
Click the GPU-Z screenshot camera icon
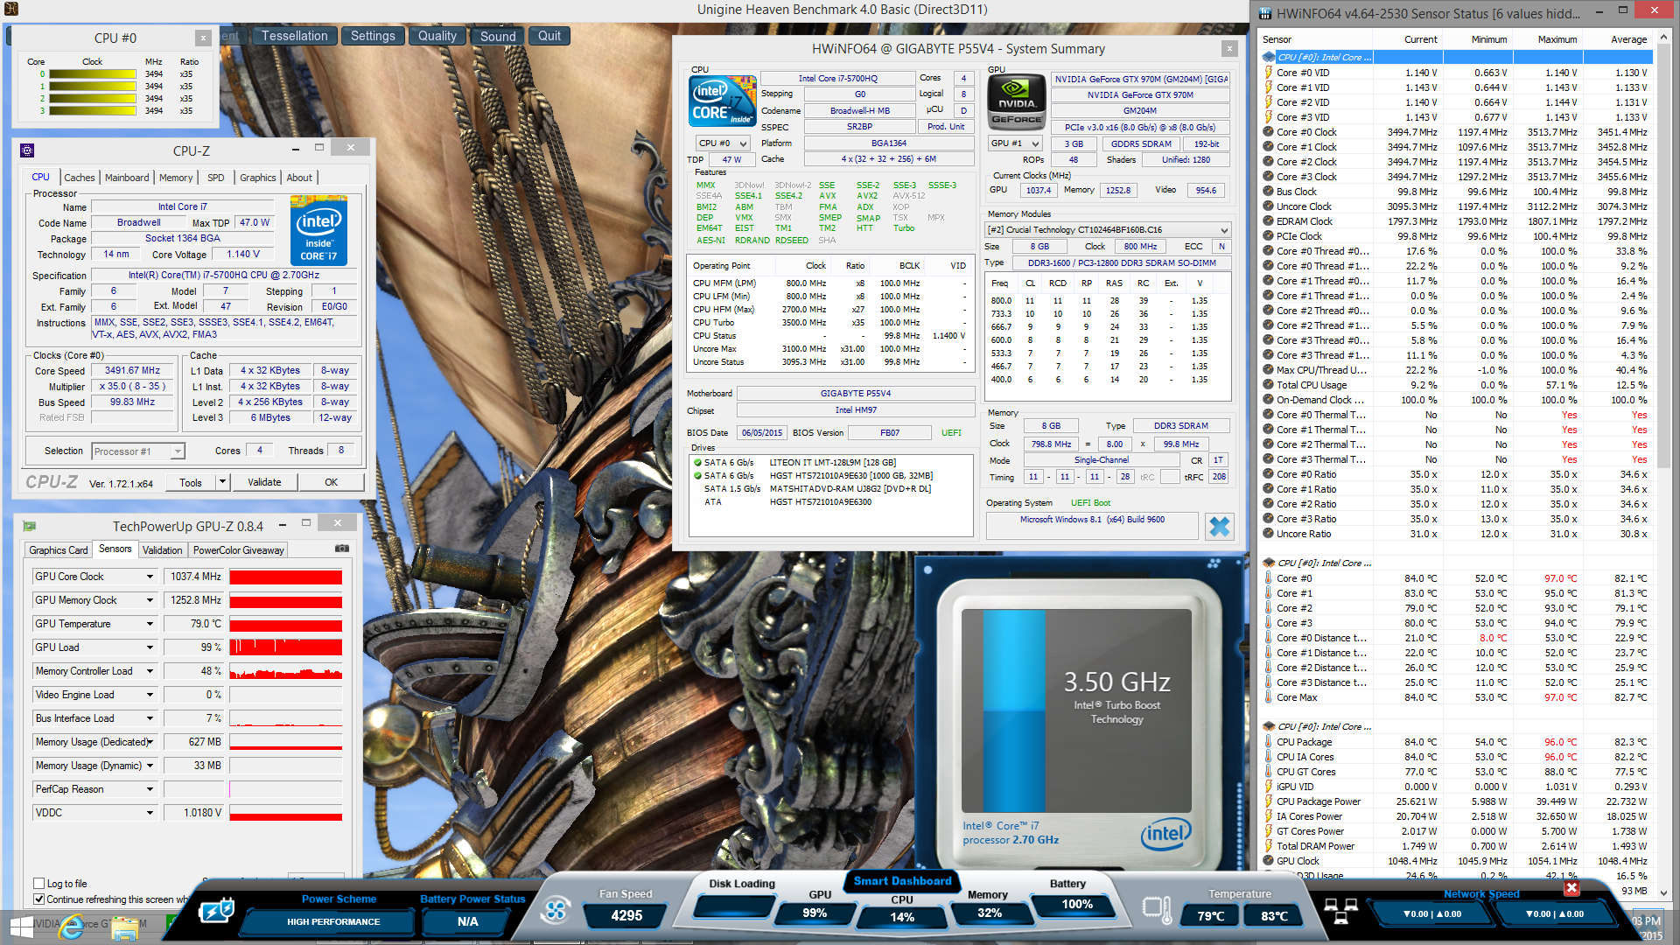click(342, 549)
